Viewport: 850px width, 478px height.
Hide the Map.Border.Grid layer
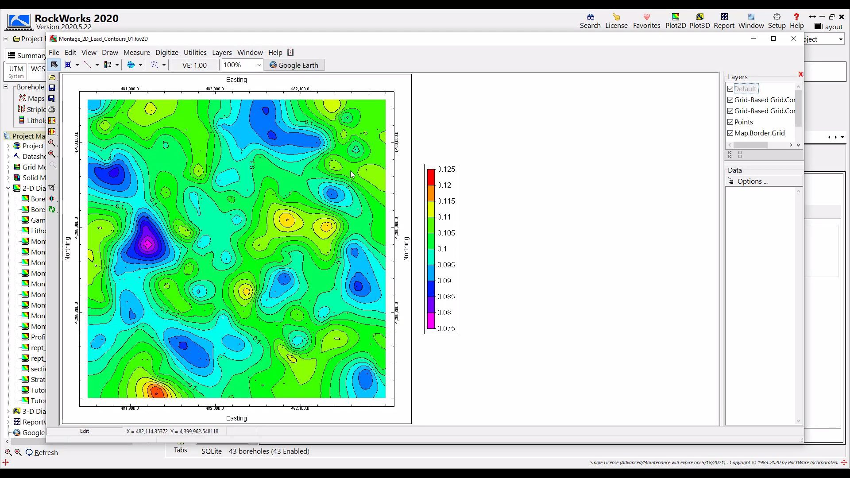click(x=730, y=133)
